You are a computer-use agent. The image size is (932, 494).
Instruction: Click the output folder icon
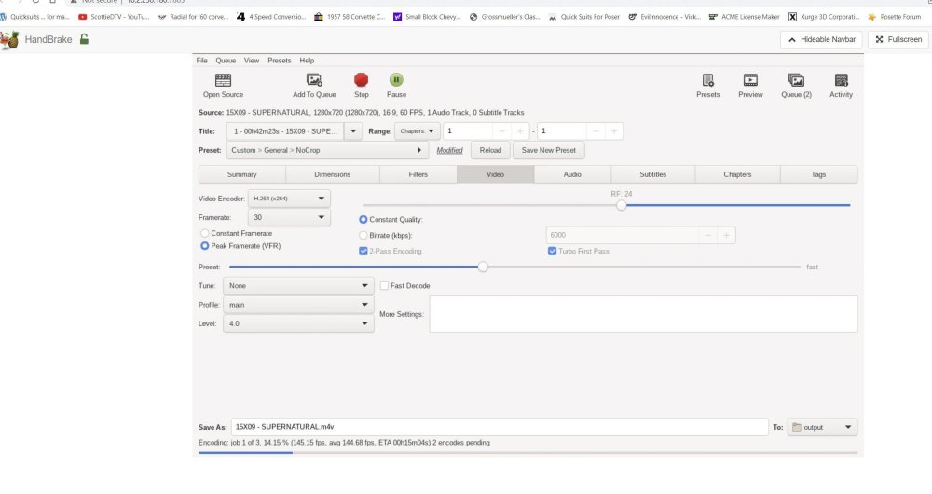(797, 427)
